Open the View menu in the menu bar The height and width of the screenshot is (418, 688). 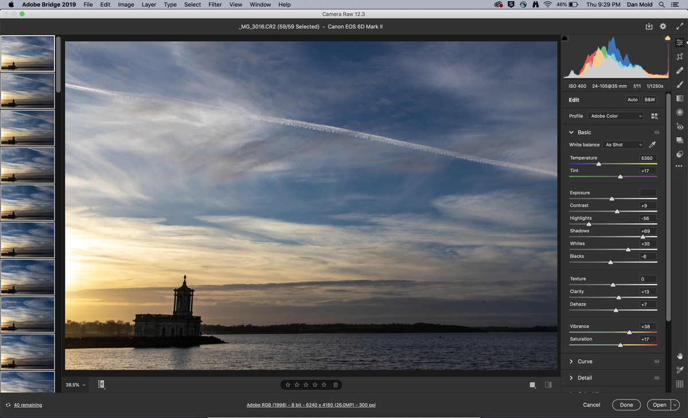[236, 5]
